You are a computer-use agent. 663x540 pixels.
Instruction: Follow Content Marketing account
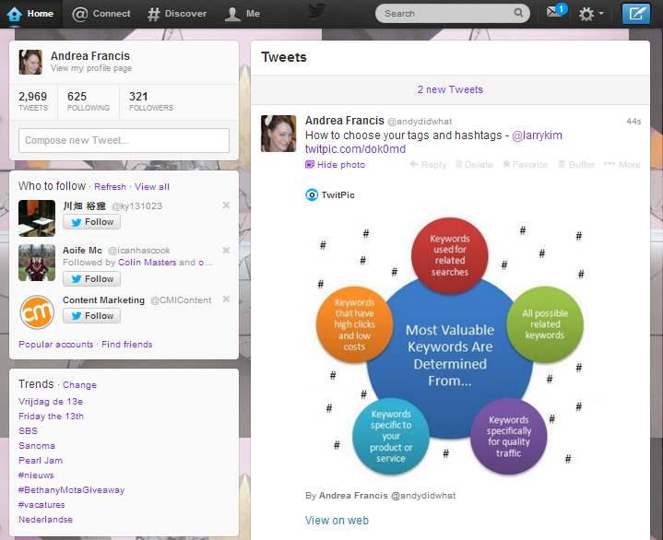(x=92, y=316)
